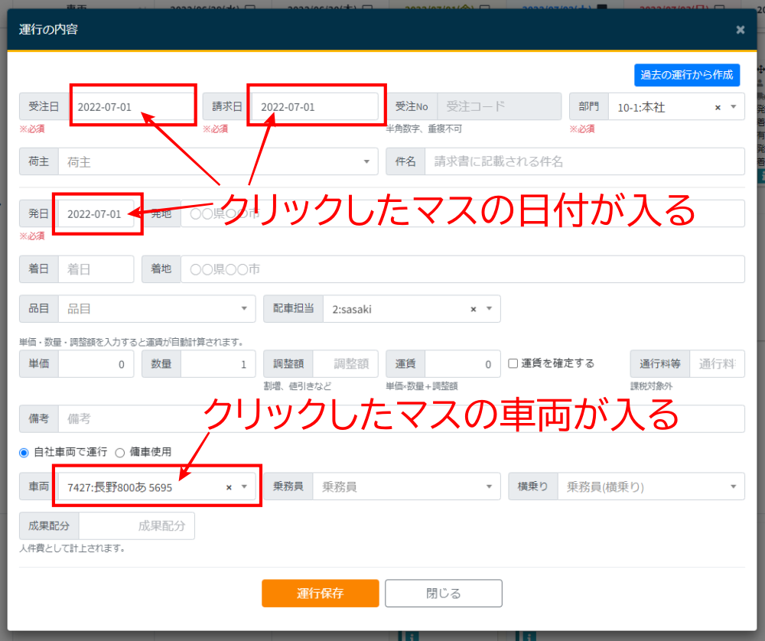Image resolution: width=765 pixels, height=641 pixels.
Task: Clear the 部門 selection with its × icon
Action: click(718, 107)
